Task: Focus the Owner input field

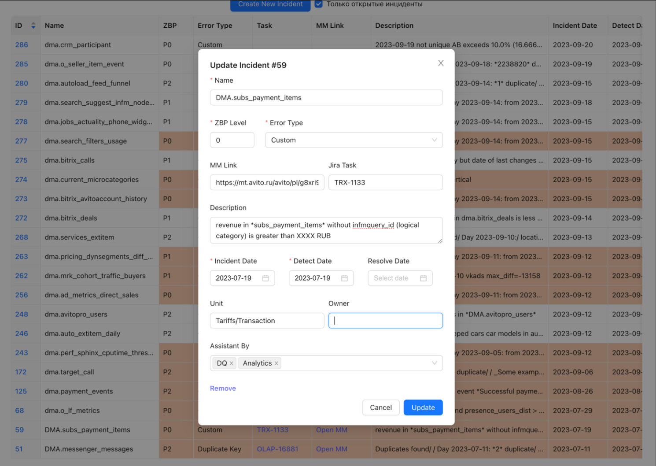Action: click(x=386, y=321)
